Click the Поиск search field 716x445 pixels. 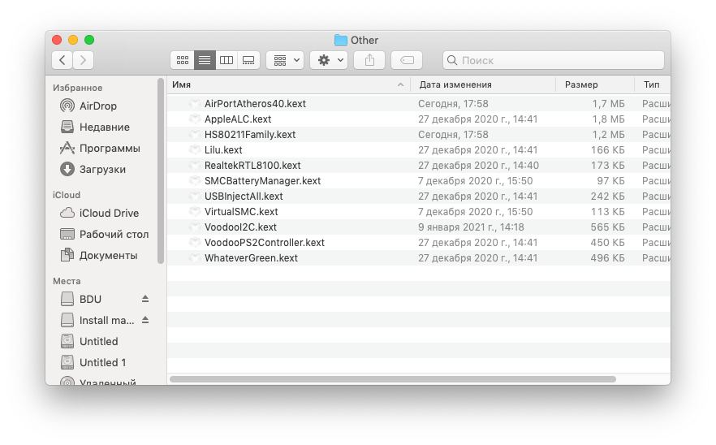click(x=554, y=60)
